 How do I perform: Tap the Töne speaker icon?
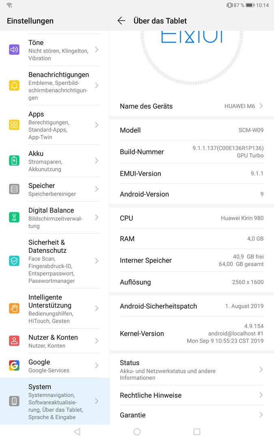pos(14,50)
